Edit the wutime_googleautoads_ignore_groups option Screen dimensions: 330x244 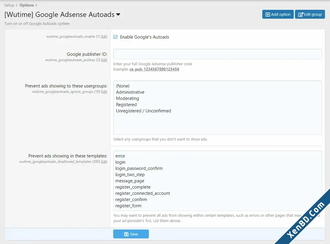pos(104,92)
